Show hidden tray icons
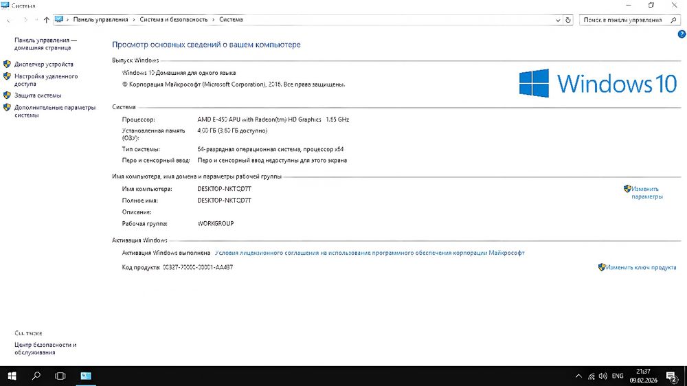 pos(578,376)
